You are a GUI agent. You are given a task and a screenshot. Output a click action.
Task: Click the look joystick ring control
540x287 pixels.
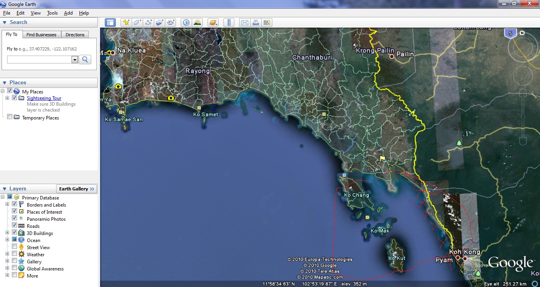point(522,47)
